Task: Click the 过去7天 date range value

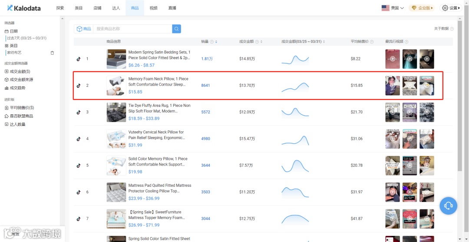Action: 26,38
